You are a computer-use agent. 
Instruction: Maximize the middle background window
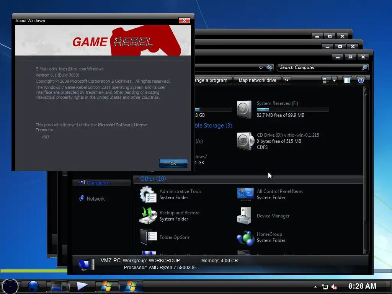(340, 46)
